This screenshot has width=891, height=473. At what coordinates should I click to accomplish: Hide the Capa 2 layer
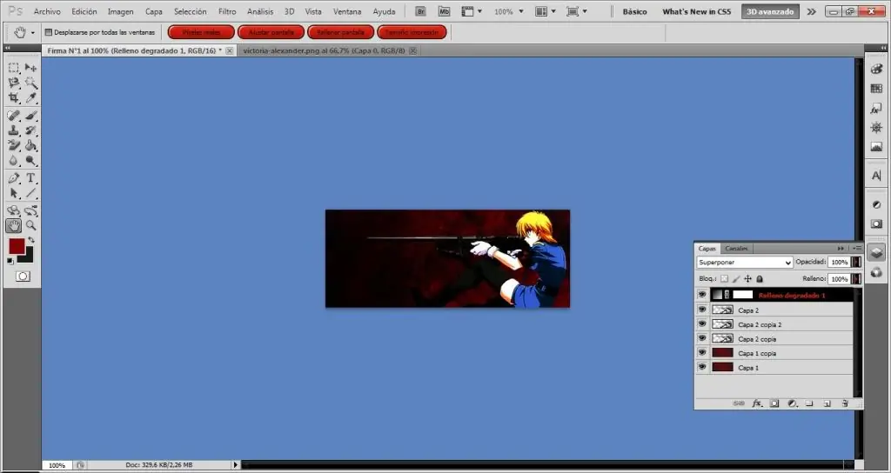[x=702, y=310]
